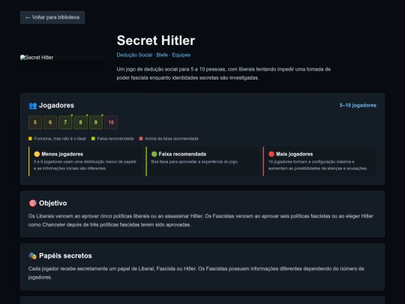The height and width of the screenshot is (304, 405).
Task: Select the 8 players count box
Action: (80, 122)
